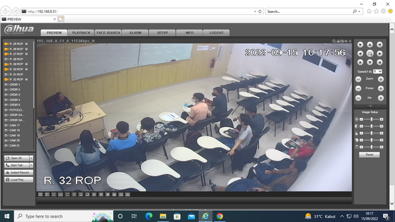Click the Instant Record button

coord(19,173)
